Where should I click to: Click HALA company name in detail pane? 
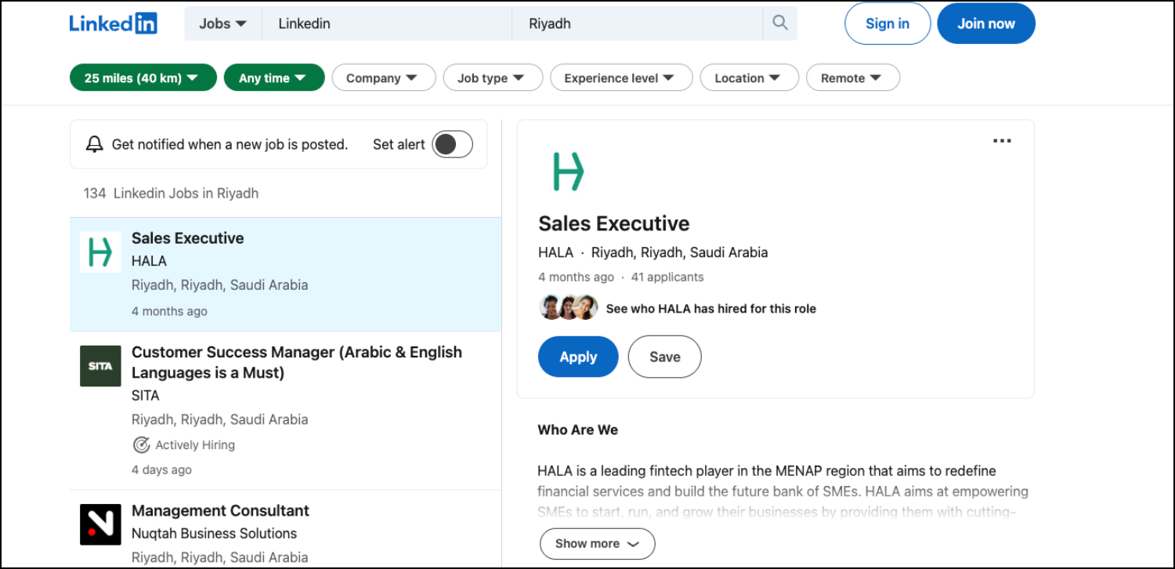pyautogui.click(x=555, y=252)
